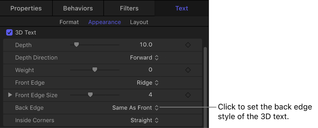Select the Appearance pane
This screenshot has width=318, height=128.
pyautogui.click(x=105, y=22)
